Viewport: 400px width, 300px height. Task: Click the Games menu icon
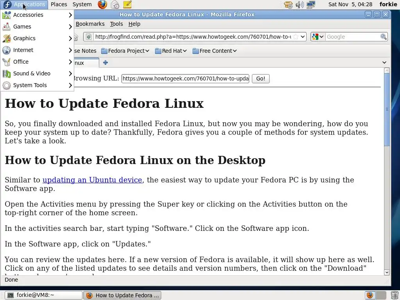(x=7, y=27)
